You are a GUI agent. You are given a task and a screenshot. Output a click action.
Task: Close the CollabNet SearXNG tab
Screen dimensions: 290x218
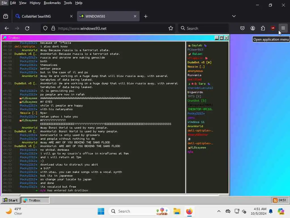pyautogui.click(x=71, y=16)
